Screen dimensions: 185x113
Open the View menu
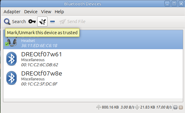[x=46, y=12]
